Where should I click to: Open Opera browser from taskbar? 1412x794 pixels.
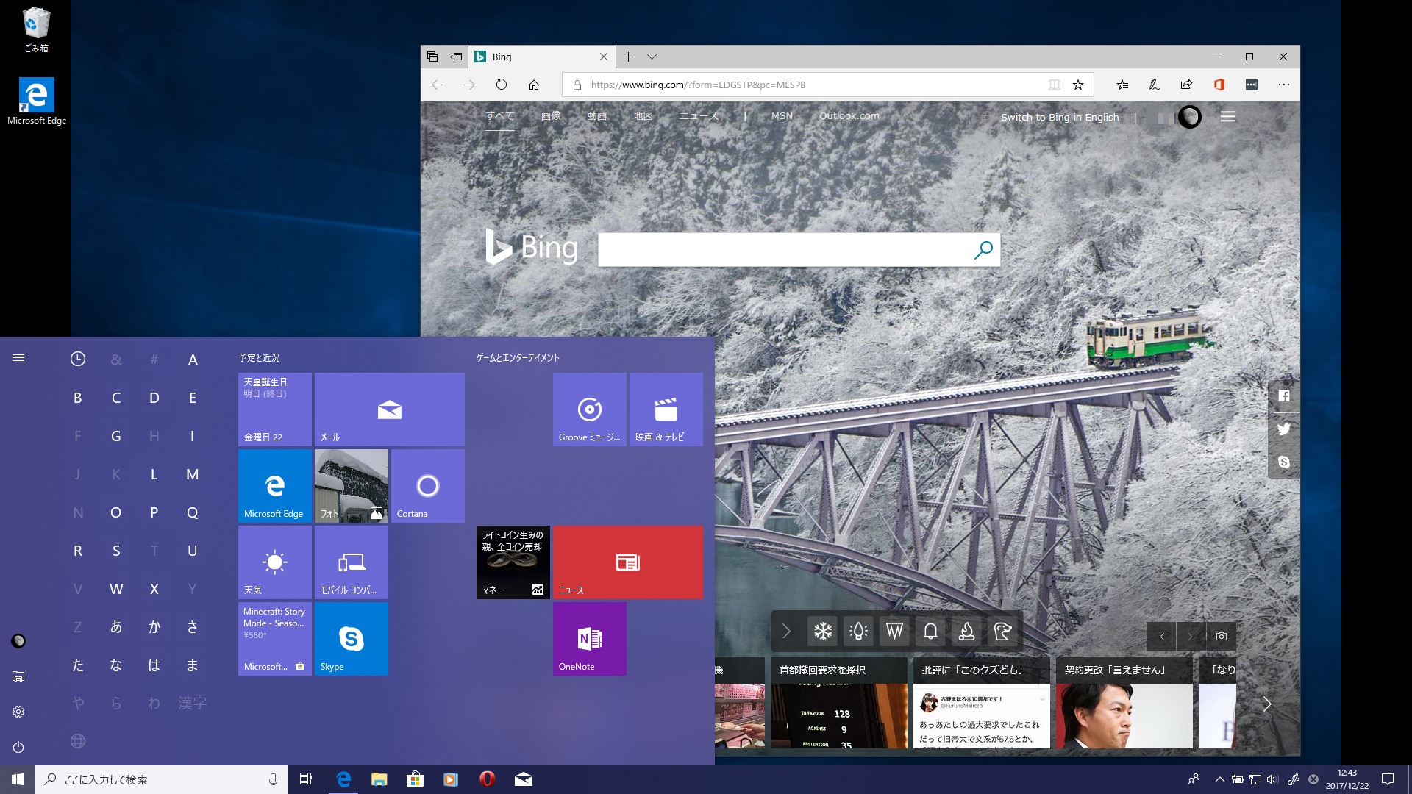[x=487, y=779]
